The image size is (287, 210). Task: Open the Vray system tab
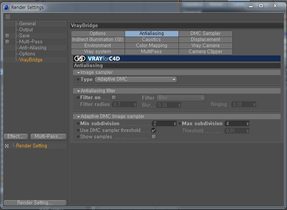(x=98, y=52)
